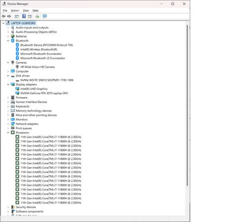
Task: Click the Forward arrow toolbar icon
Action: (x=9, y=16)
